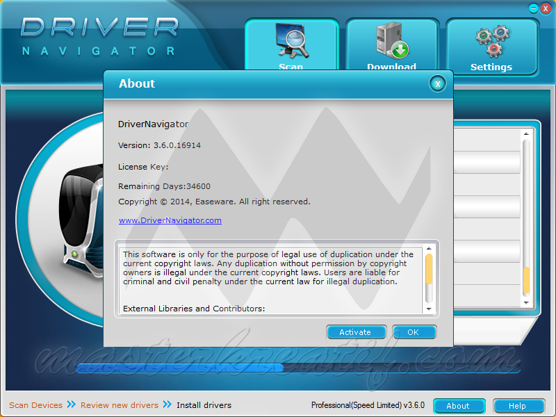Close the Driver Navigator main window
Screen dimensions: 556x417
pyautogui.click(x=546, y=8)
